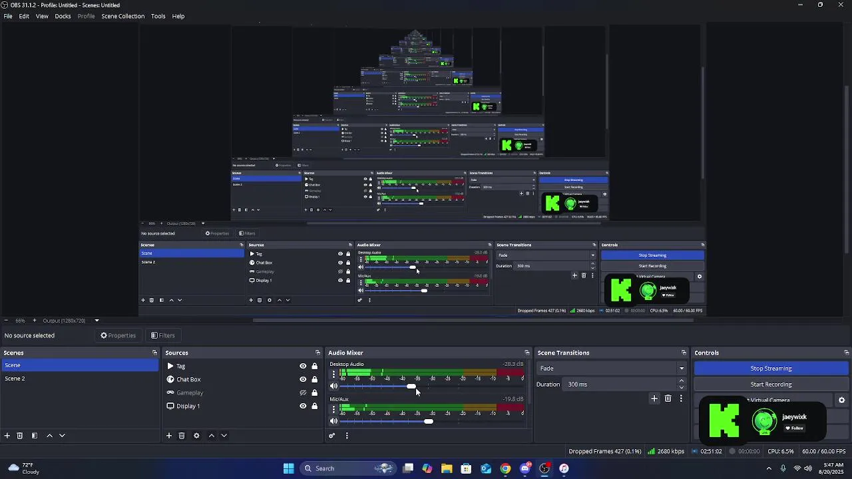Open File Explorer from taskbar

(x=447, y=468)
